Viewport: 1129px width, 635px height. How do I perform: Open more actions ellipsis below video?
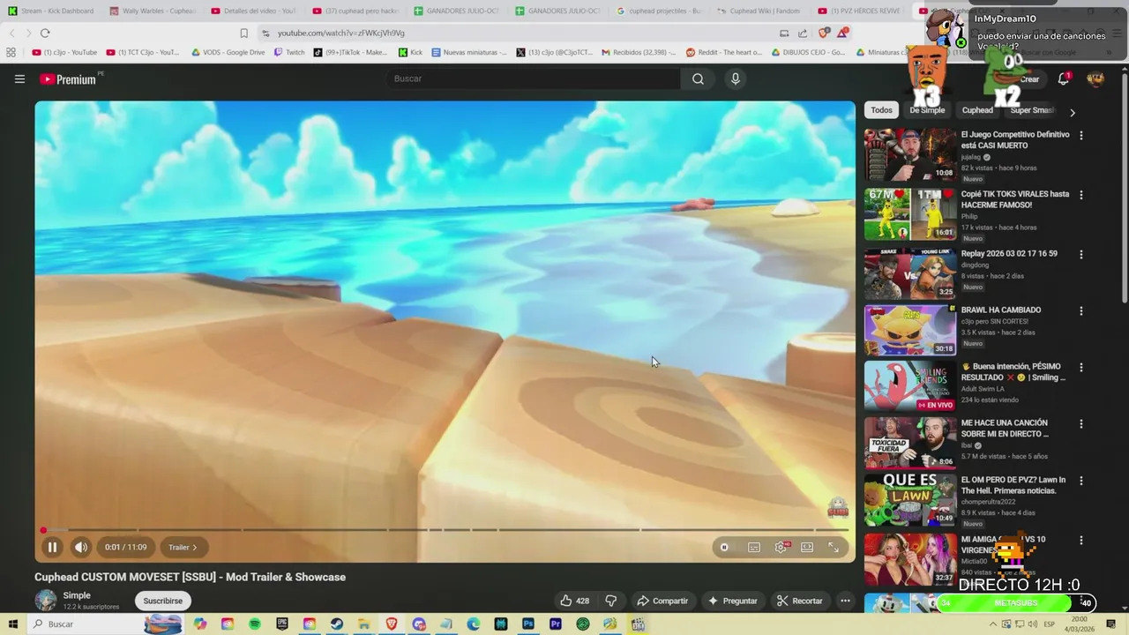[x=845, y=601]
